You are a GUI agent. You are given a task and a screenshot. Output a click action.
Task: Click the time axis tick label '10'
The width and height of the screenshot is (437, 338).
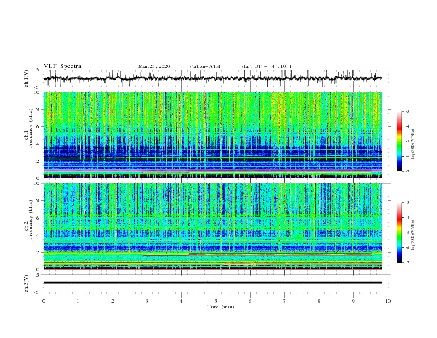point(388,301)
